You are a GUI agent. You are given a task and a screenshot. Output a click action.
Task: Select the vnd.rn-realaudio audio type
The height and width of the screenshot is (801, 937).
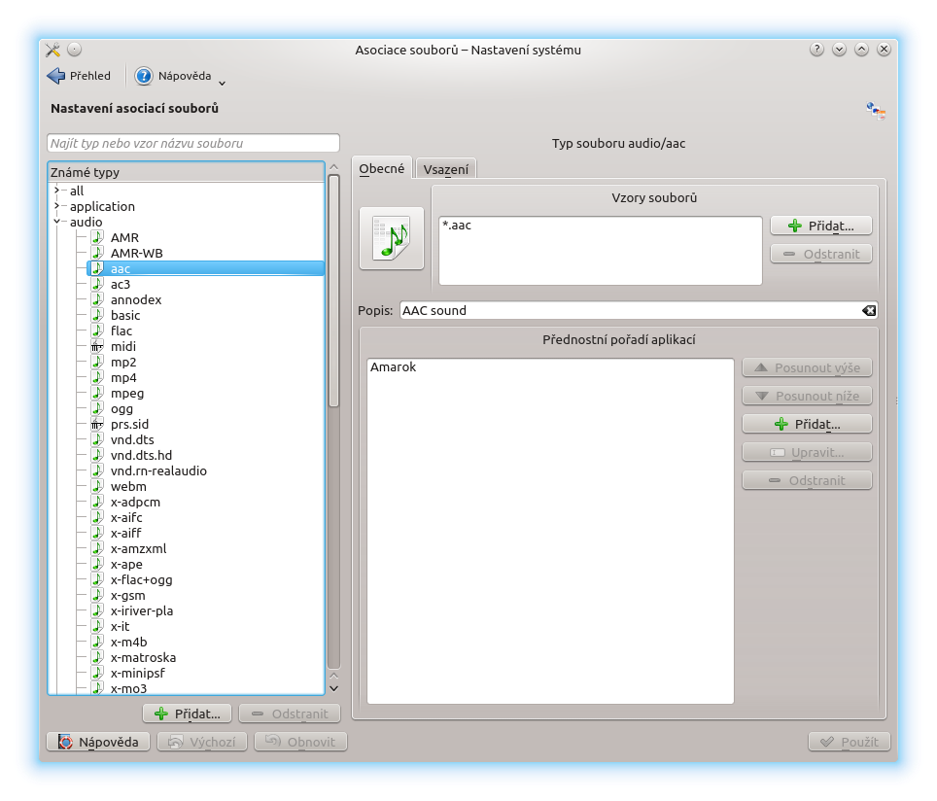(x=159, y=470)
